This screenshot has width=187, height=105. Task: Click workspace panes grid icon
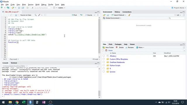click(54, 8)
